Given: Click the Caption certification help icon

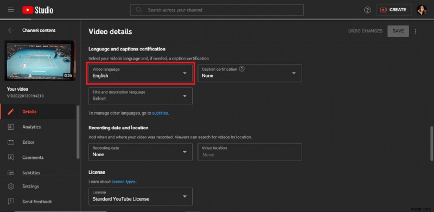Looking at the screenshot, I should tap(241, 69).
